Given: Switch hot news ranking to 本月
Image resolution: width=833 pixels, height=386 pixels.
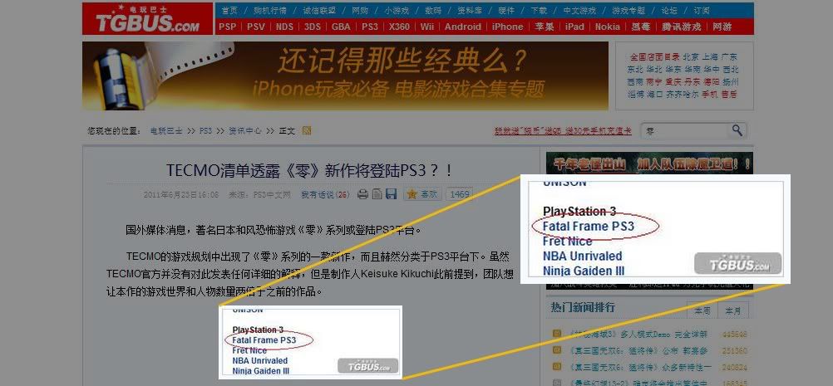Looking at the screenshot, I should pyautogui.click(x=732, y=311).
